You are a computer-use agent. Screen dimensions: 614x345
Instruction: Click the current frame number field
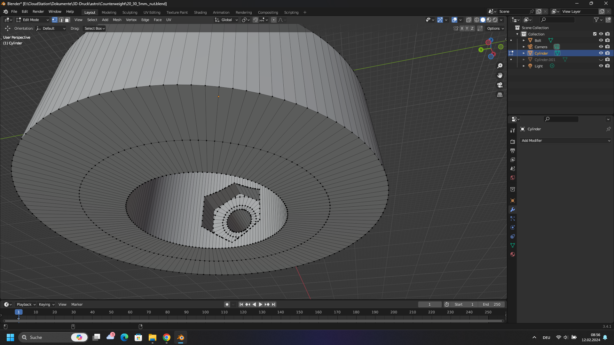[x=429, y=304]
